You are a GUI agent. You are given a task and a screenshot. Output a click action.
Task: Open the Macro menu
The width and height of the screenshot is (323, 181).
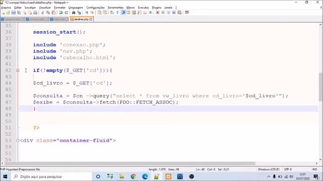(x=130, y=8)
